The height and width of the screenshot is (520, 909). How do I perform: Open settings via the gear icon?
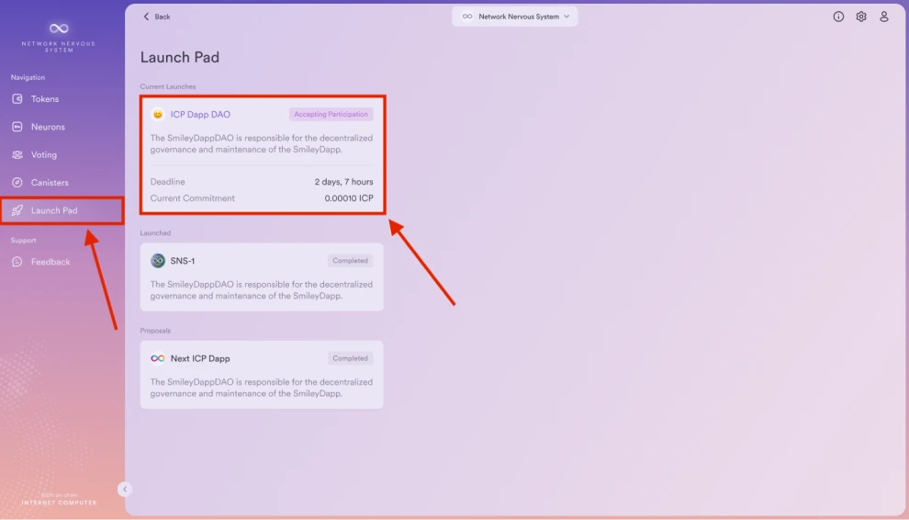[861, 17]
